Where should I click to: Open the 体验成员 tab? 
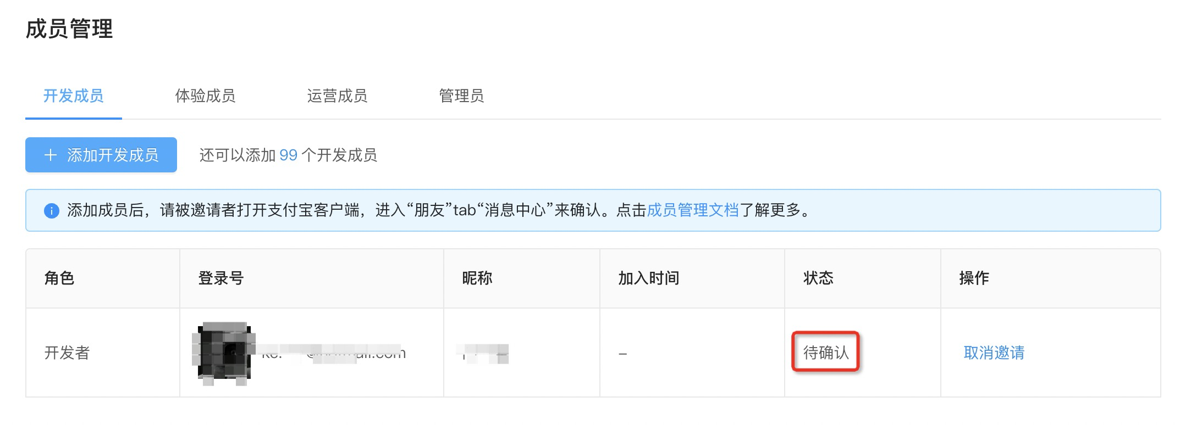[x=205, y=96]
